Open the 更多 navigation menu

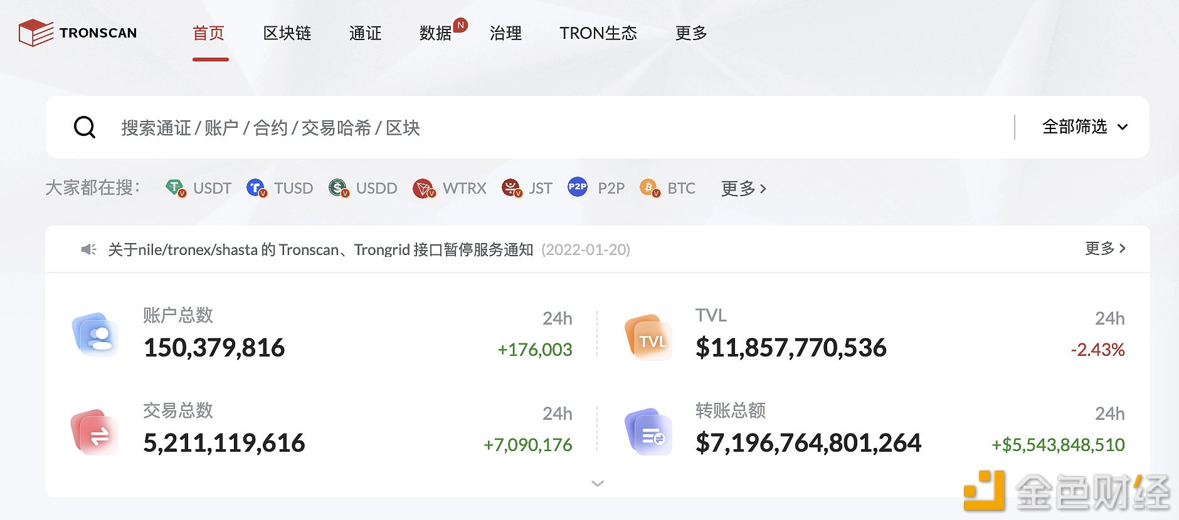[691, 33]
